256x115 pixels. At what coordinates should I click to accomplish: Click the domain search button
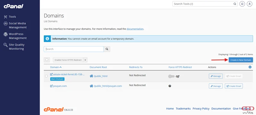[107, 49]
